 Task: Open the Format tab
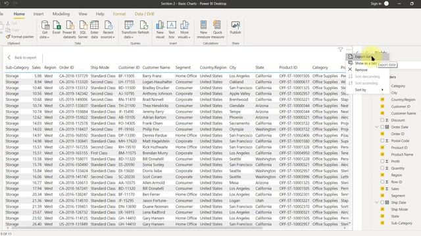click(119, 14)
